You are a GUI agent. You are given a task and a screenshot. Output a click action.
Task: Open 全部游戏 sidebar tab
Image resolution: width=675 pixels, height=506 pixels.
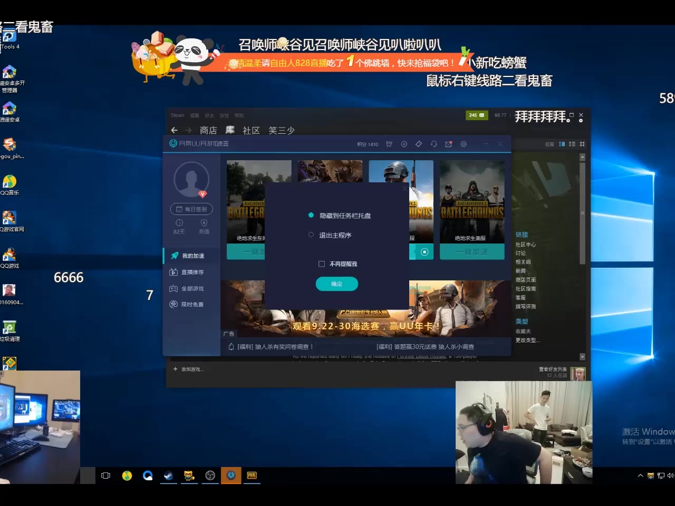(191, 288)
